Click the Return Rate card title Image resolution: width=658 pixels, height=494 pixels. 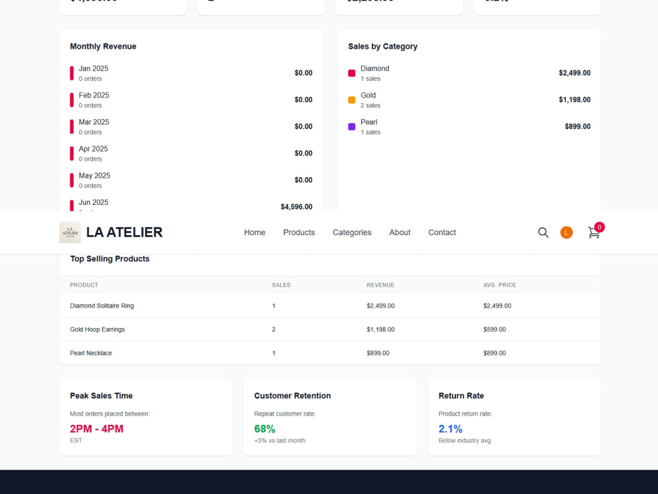[x=461, y=396]
